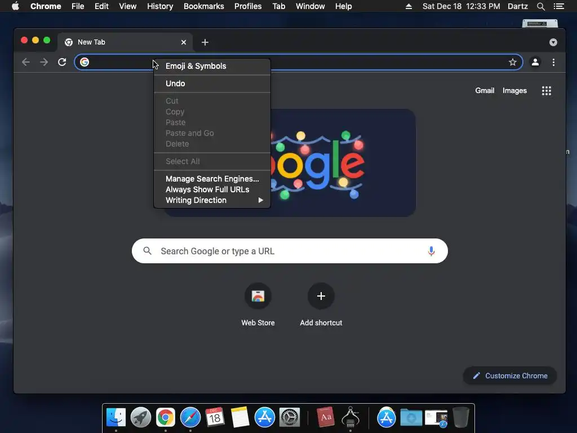Open Digital Color Meter dock icon beside Dictionary
The height and width of the screenshot is (433, 577).
point(350,418)
